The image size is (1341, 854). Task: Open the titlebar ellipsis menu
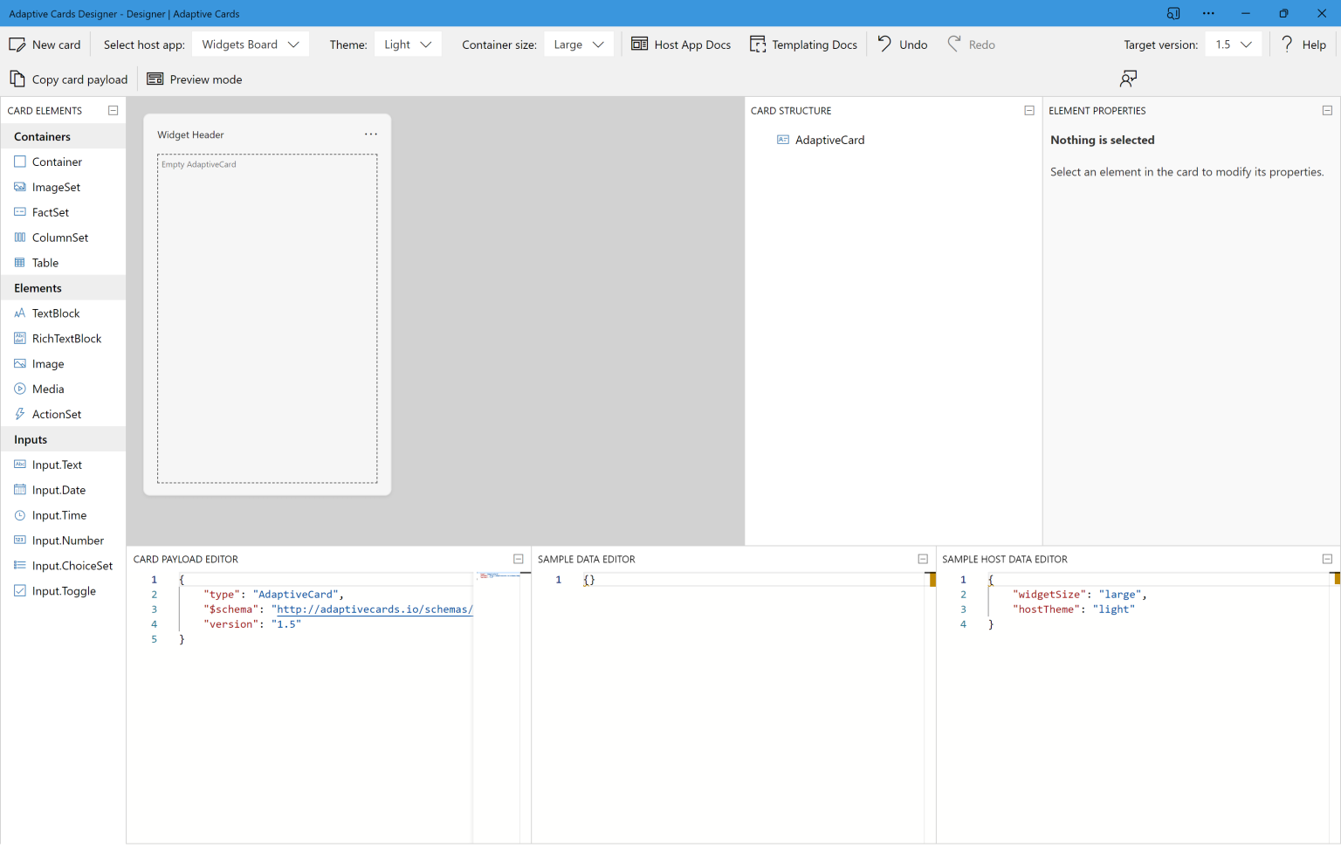pyautogui.click(x=1208, y=13)
